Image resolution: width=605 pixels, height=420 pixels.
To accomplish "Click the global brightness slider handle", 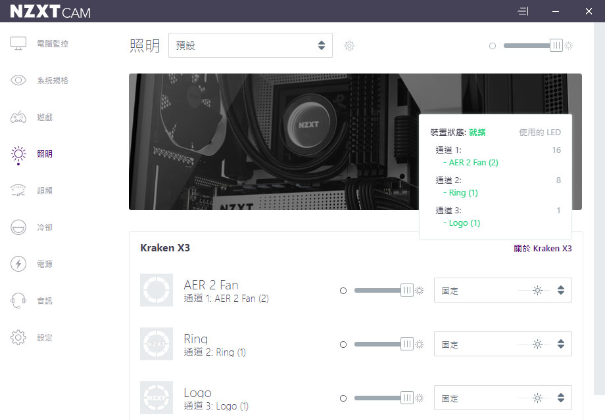I will coord(556,45).
